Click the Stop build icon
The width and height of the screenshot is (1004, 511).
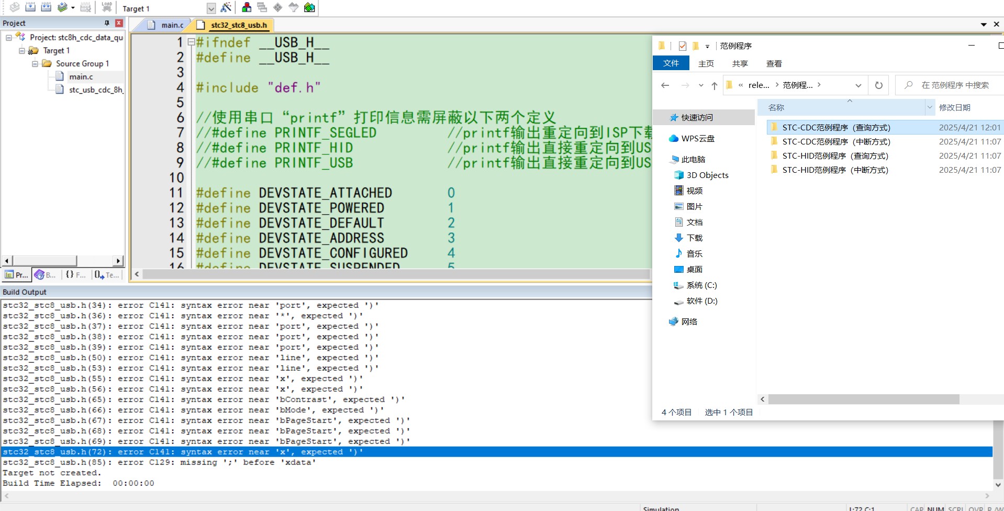click(x=86, y=7)
